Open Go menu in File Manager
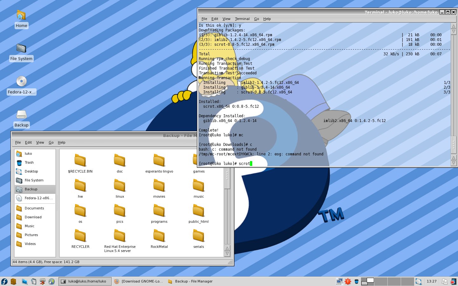The image size is (458, 286). tap(51, 142)
